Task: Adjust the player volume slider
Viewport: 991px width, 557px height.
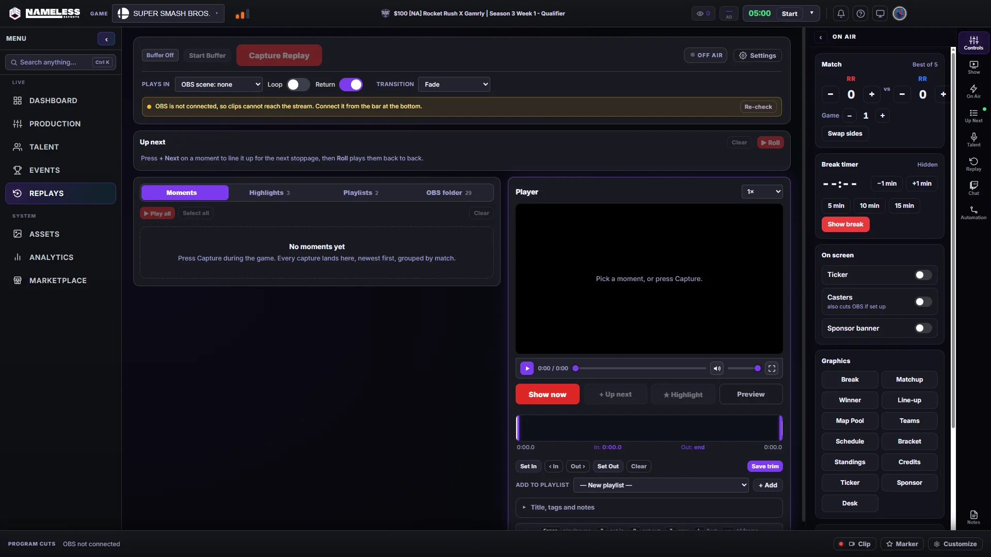Action: click(x=744, y=368)
